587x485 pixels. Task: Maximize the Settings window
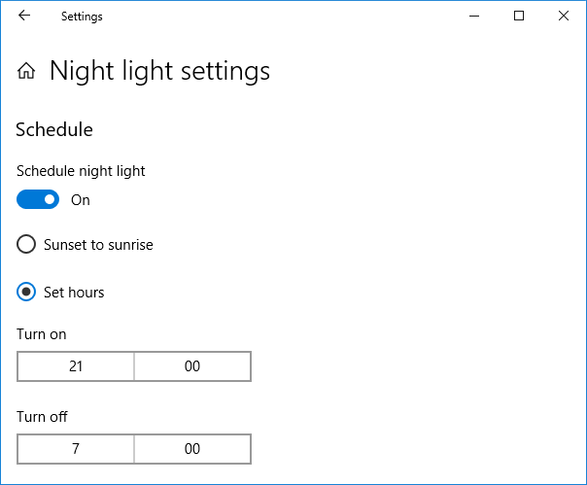[519, 16]
